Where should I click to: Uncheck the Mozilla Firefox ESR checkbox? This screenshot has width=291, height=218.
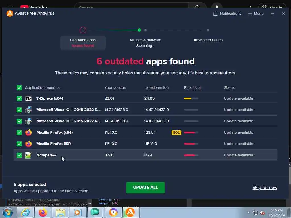[19, 144]
